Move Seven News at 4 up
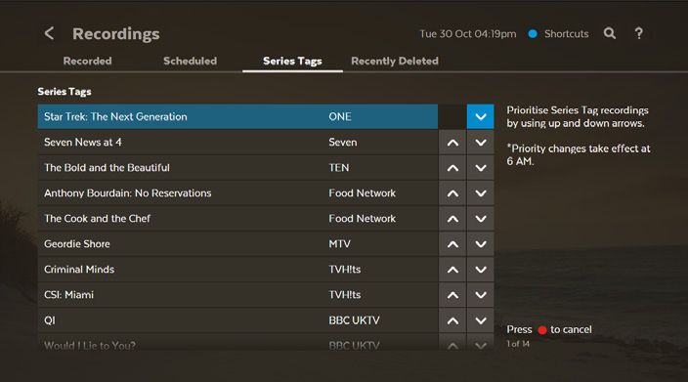 coord(452,142)
